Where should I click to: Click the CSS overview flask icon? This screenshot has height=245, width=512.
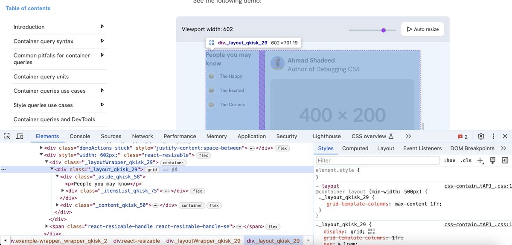[390, 136]
